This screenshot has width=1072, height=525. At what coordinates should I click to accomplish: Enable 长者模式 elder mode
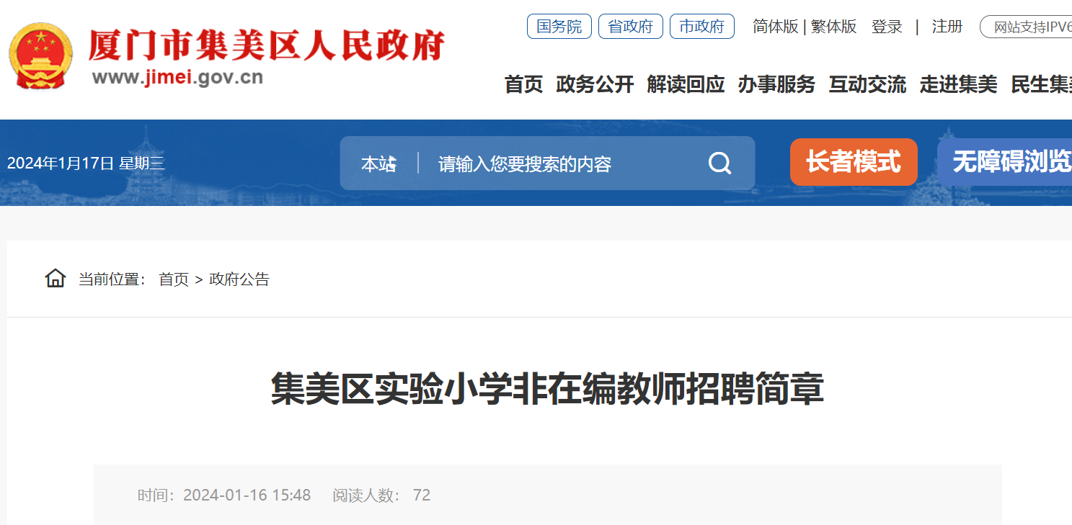(x=854, y=162)
